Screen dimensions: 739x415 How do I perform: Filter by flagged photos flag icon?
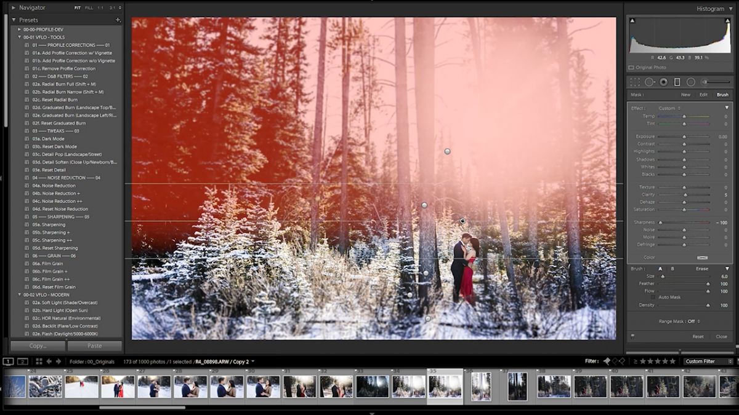click(x=607, y=362)
